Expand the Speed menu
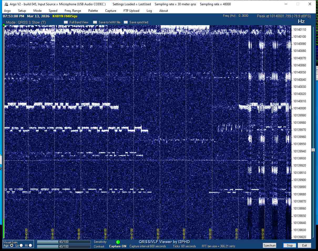Image resolution: width=318 pixels, height=251 pixels. point(53,11)
